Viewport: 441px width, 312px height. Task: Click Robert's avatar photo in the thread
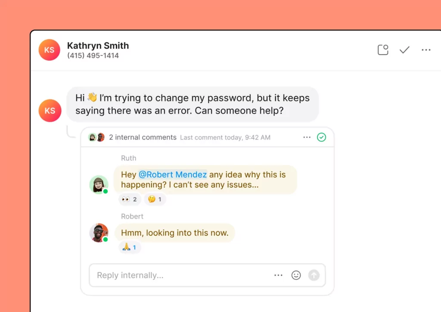99,233
